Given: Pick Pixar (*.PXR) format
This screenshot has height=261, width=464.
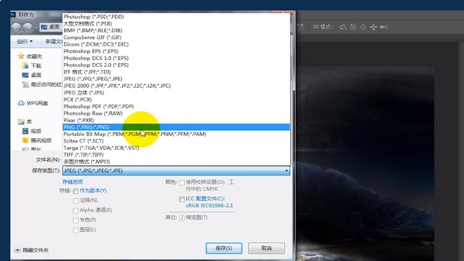Looking at the screenshot, I should 176,120.
